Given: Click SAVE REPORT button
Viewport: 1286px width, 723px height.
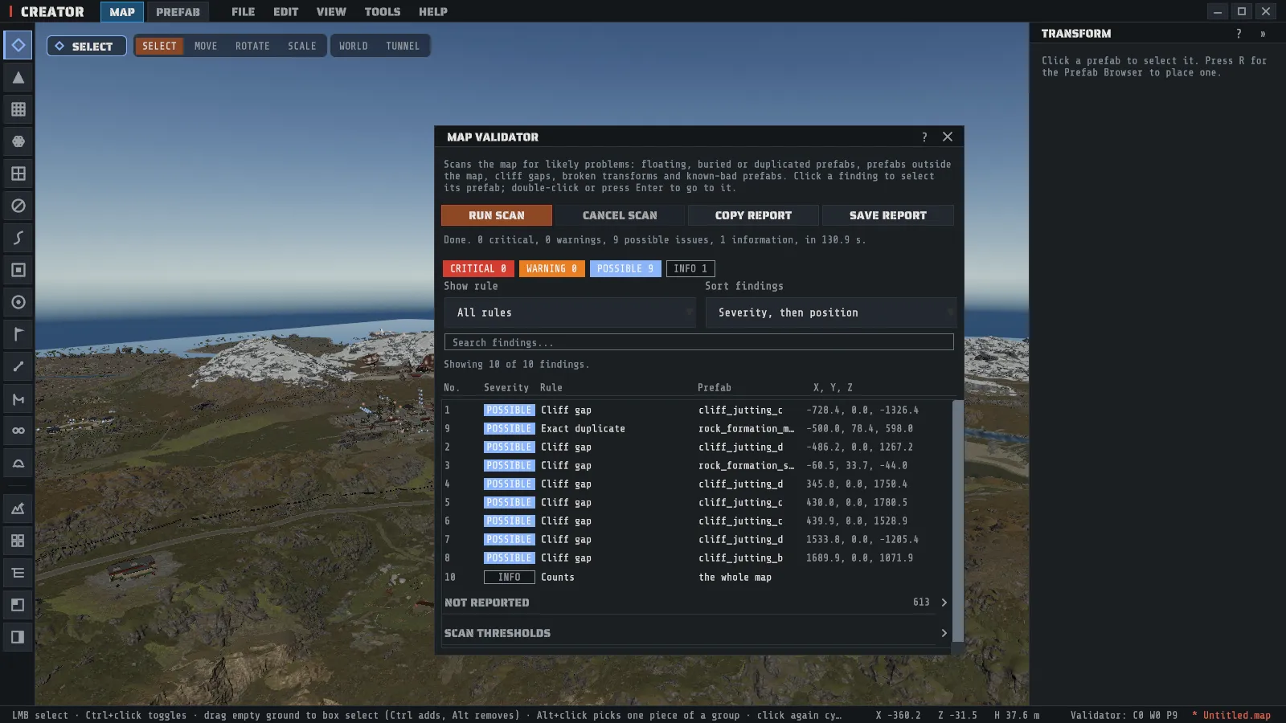Looking at the screenshot, I should (888, 215).
